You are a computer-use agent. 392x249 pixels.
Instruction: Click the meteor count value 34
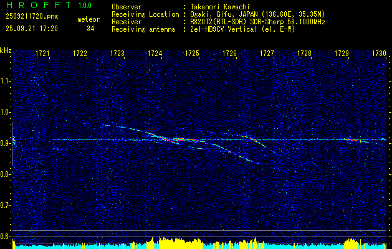(x=90, y=29)
